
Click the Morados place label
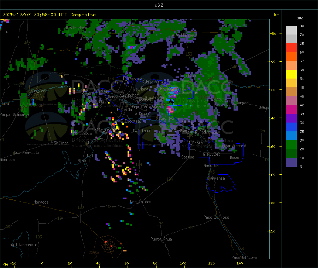(x=41, y=202)
